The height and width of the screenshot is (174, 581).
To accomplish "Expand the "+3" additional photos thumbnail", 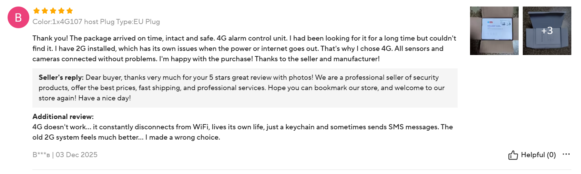I will click(547, 31).
